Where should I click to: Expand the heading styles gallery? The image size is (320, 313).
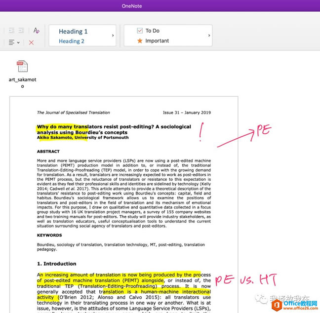(113, 36)
